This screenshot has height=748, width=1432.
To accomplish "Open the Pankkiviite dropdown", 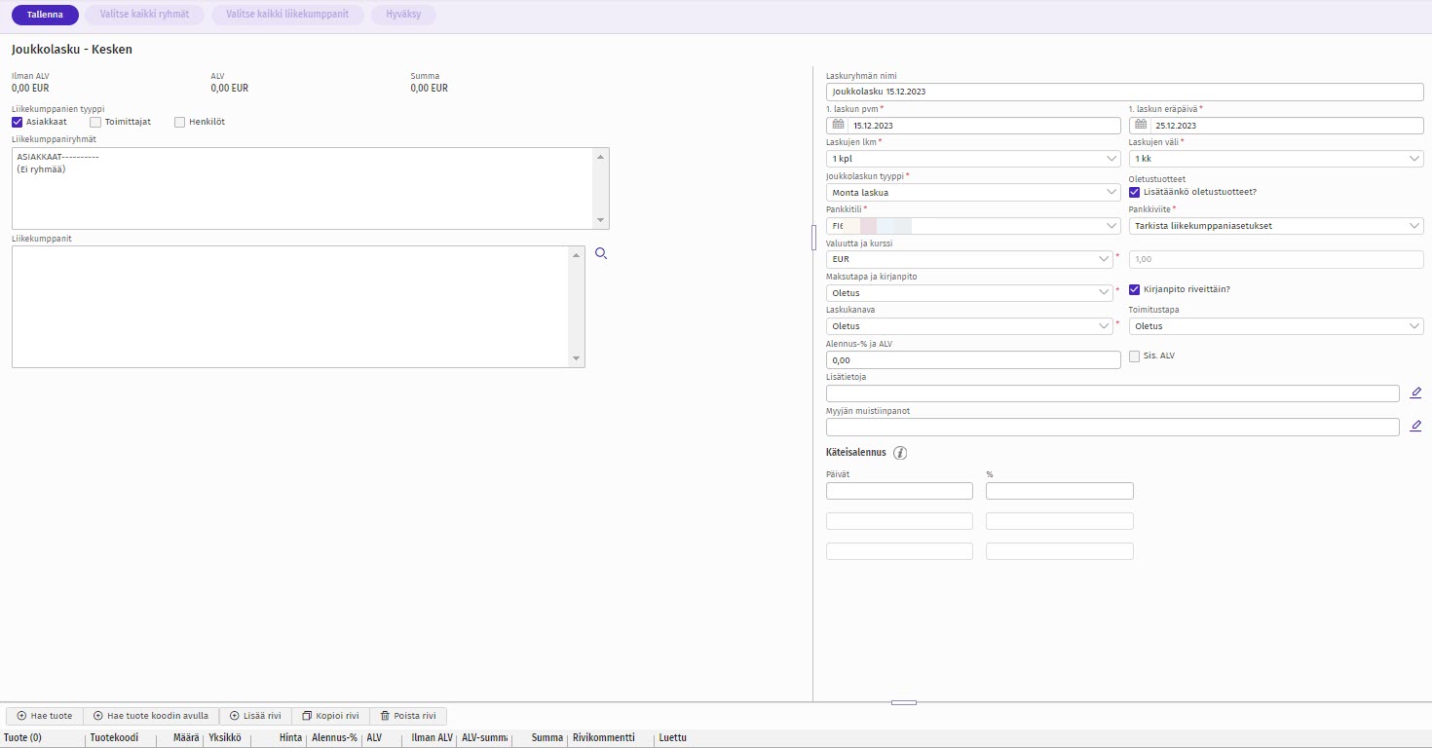I will click(x=1275, y=226).
